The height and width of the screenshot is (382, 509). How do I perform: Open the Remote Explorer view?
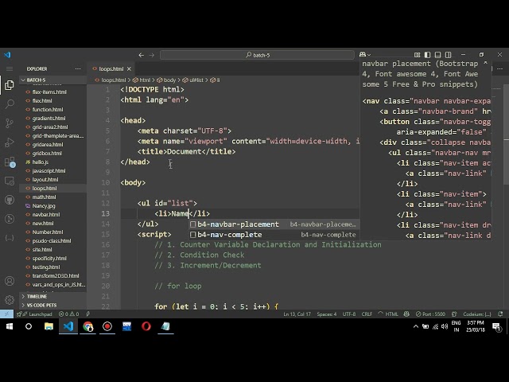[10, 181]
